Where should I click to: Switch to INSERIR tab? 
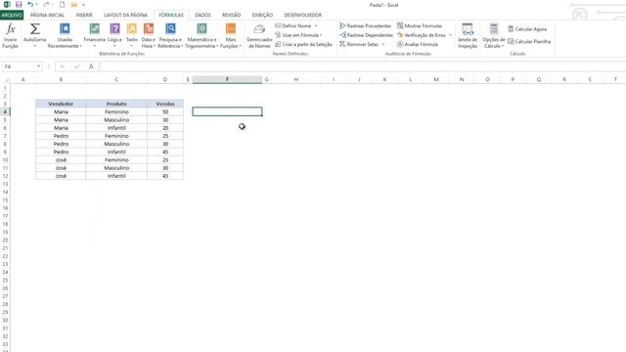pos(84,15)
